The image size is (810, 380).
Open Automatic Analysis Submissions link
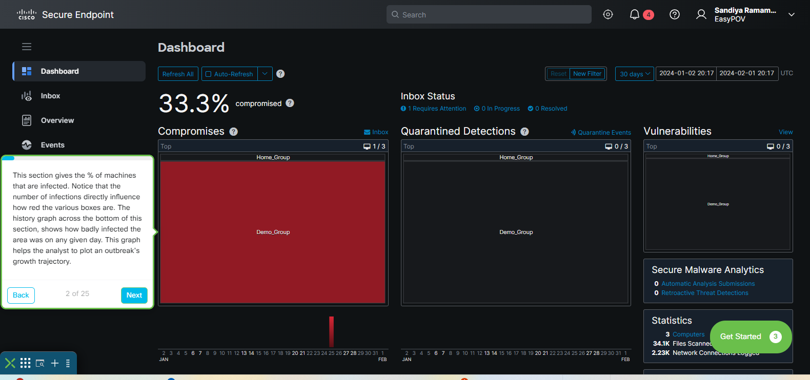(x=708, y=284)
